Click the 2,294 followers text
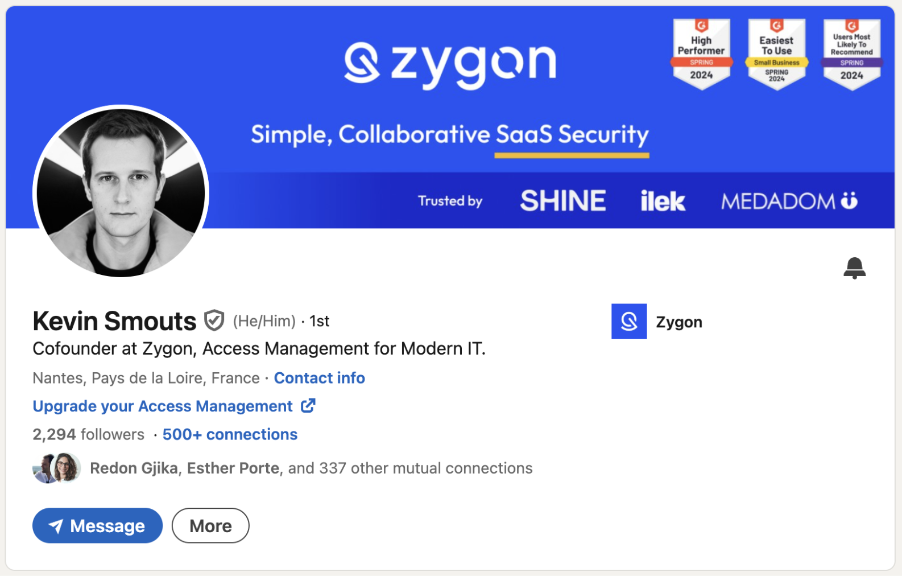 coord(89,434)
